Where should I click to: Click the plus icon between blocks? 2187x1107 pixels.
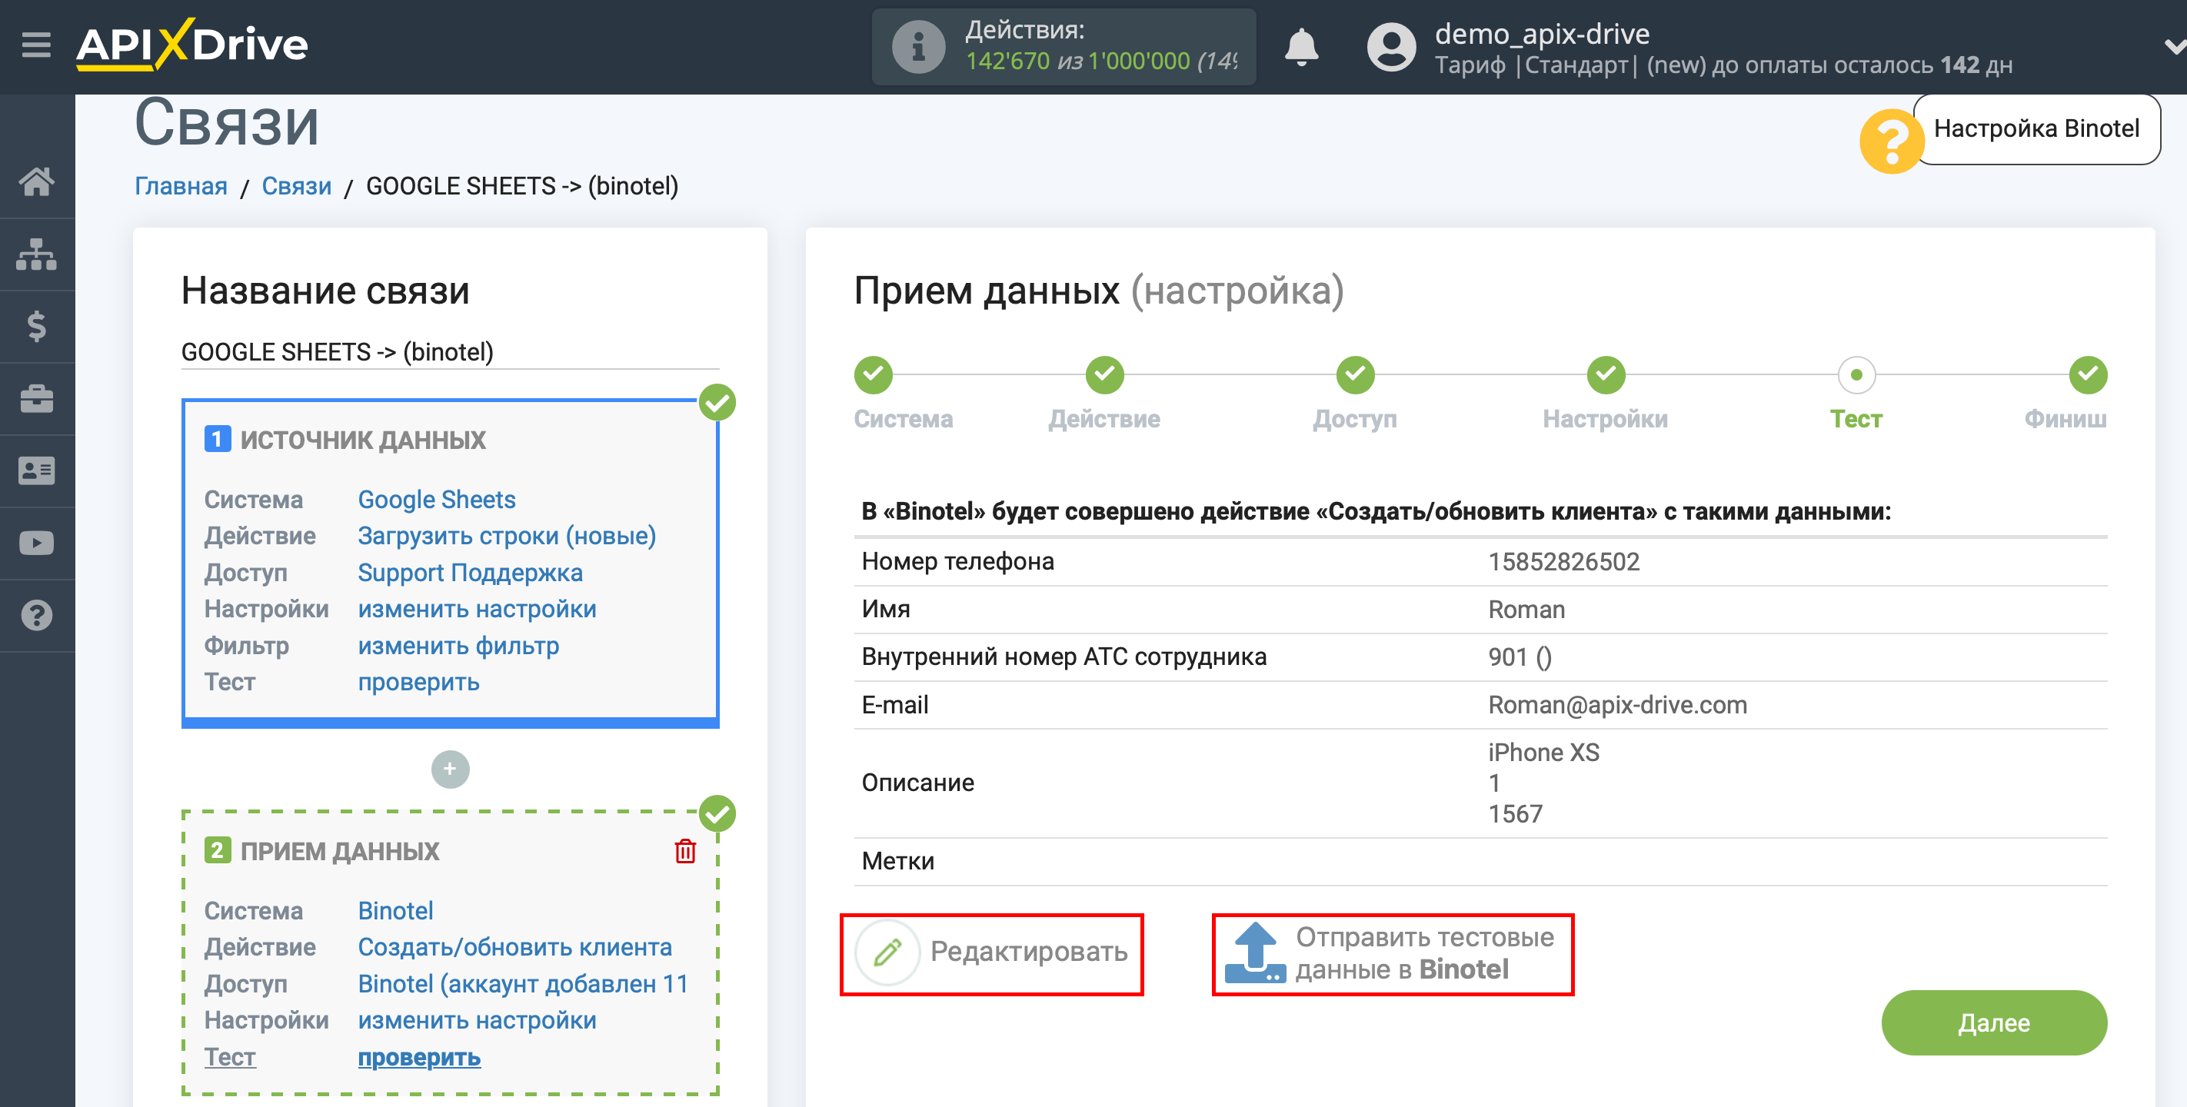click(450, 769)
